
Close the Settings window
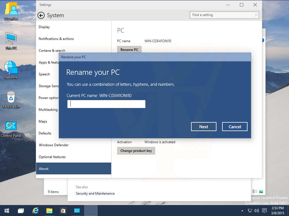tap(255, 5)
